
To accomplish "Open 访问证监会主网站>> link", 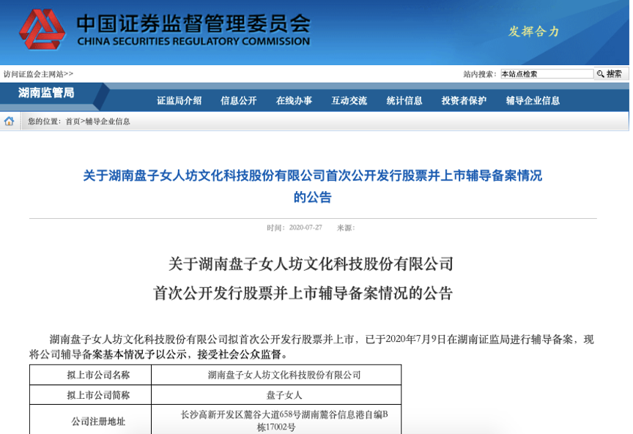I will [38, 74].
